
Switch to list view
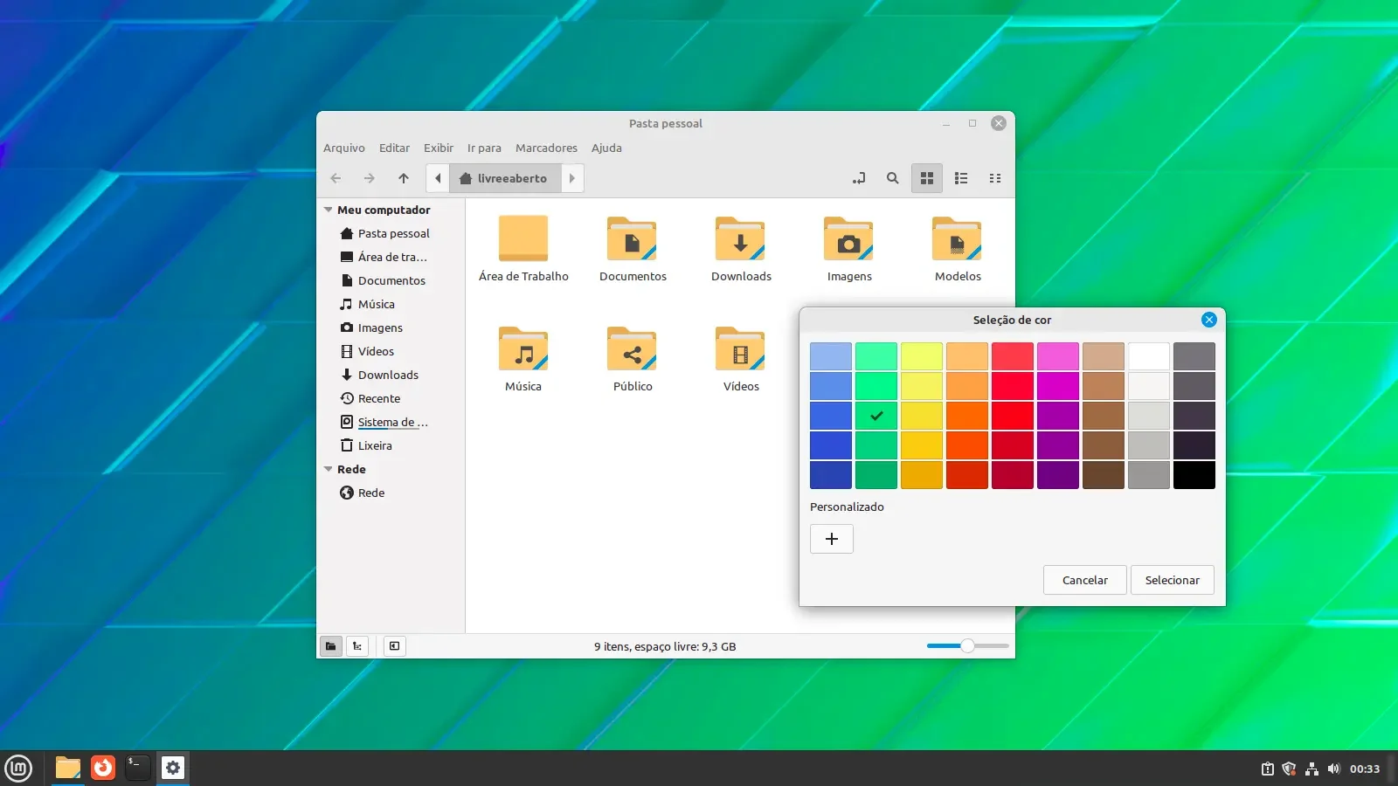pyautogui.click(x=961, y=178)
